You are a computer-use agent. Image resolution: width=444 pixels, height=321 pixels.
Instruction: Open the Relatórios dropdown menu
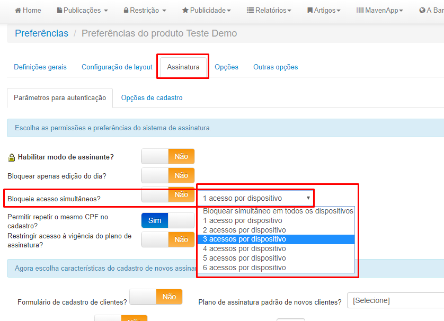(x=269, y=11)
